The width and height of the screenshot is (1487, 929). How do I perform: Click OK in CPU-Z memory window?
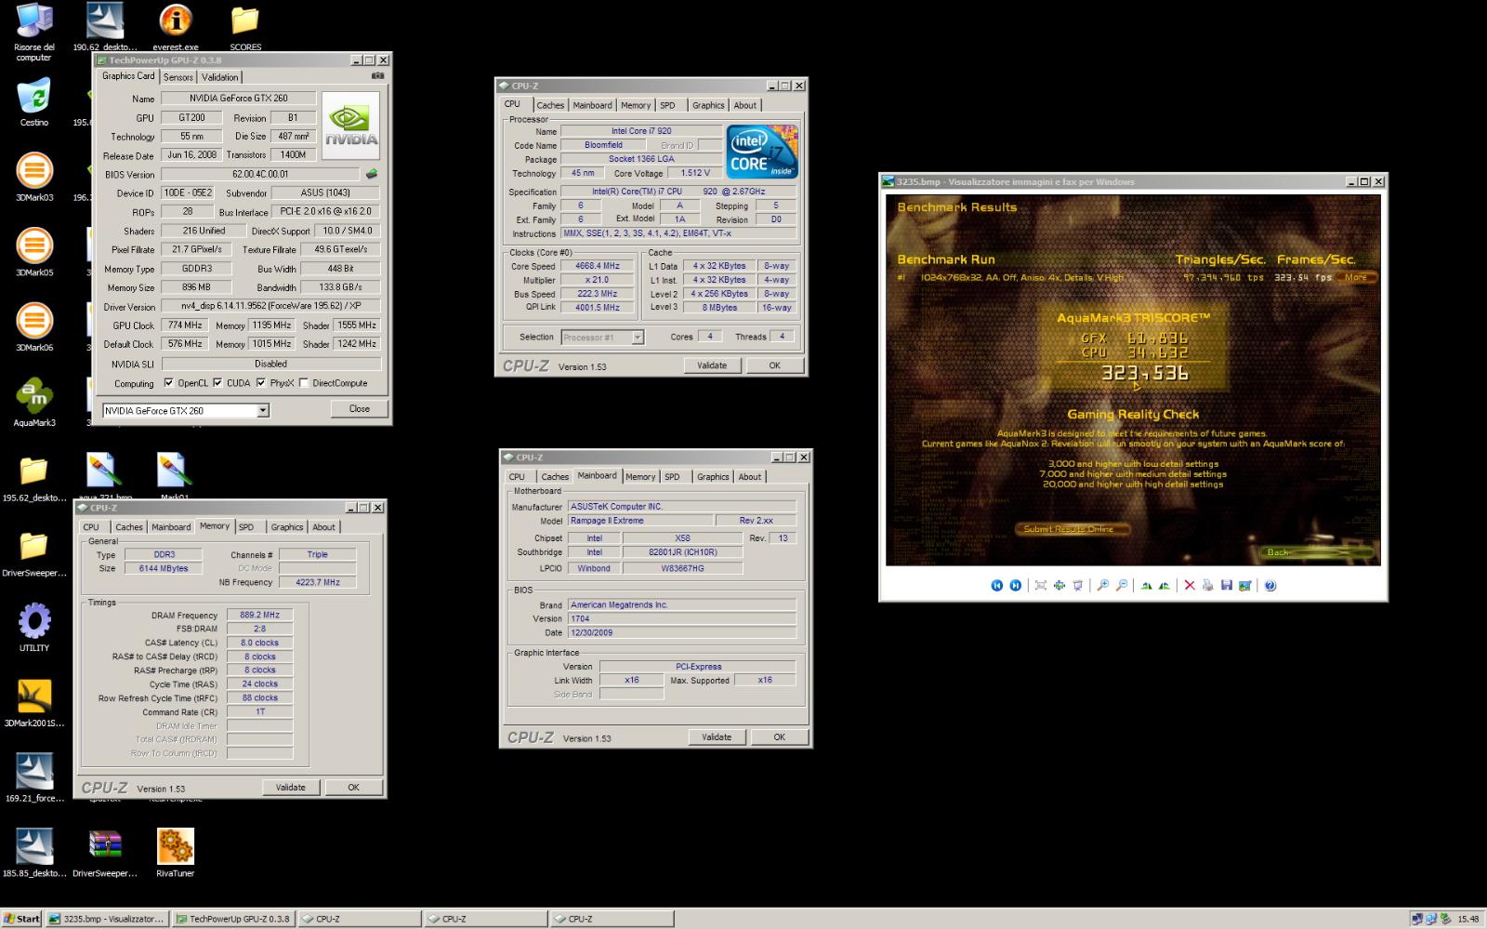353,788
